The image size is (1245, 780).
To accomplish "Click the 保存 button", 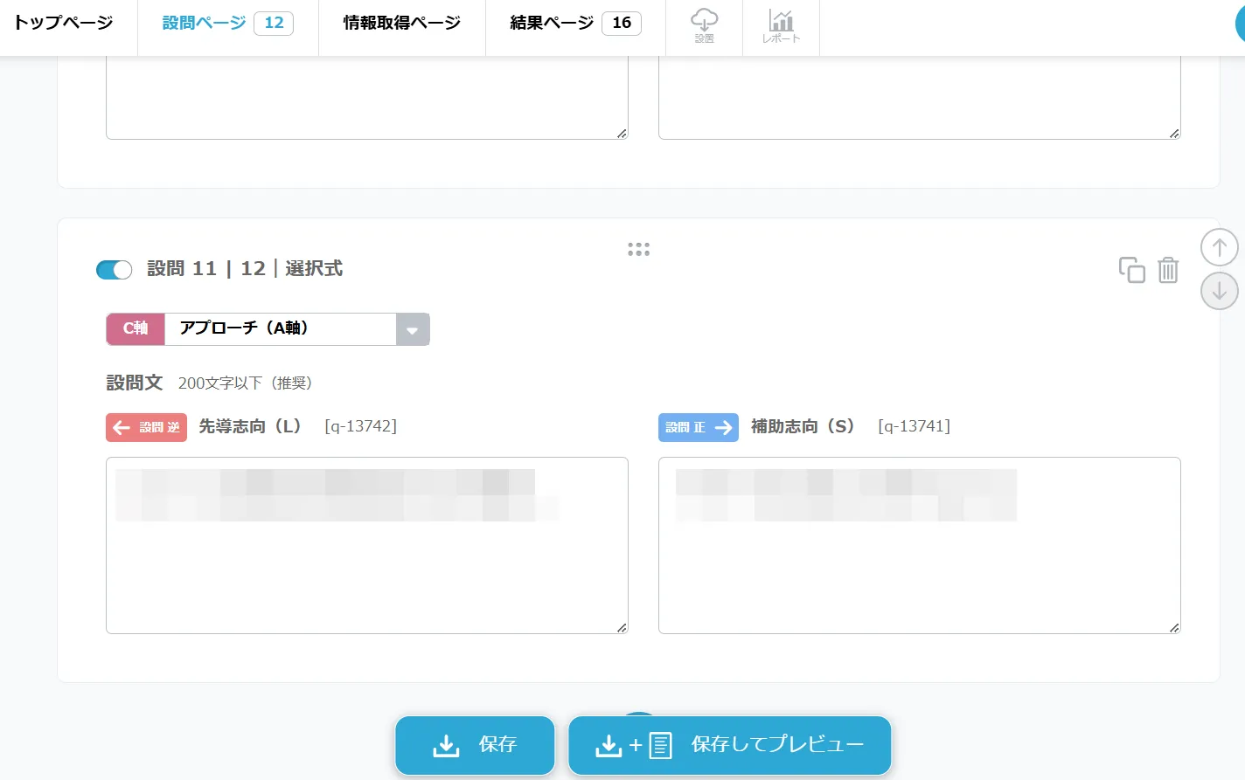I will tap(475, 745).
